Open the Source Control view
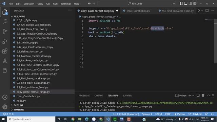 click(5, 32)
